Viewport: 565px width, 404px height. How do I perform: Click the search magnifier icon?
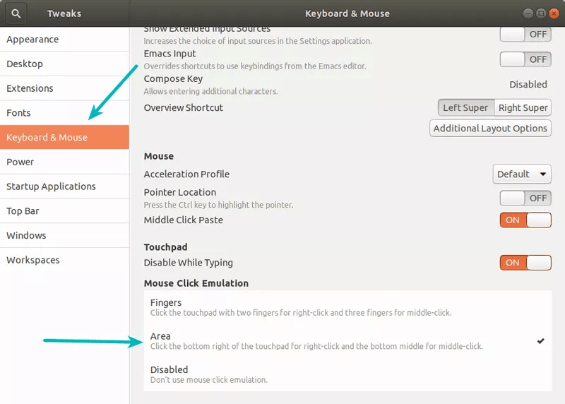[x=16, y=13]
